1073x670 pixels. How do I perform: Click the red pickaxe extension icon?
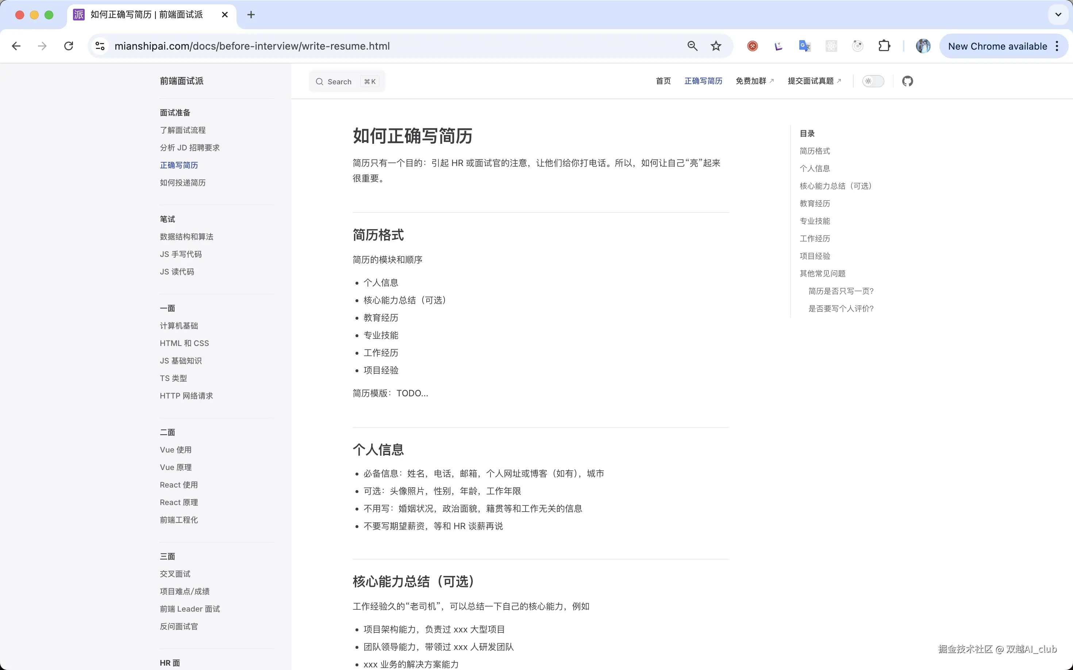(752, 46)
